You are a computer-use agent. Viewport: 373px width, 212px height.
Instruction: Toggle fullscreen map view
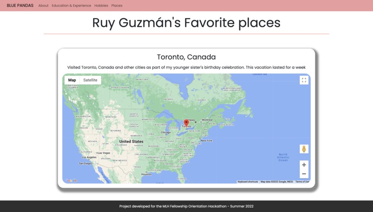pos(304,80)
